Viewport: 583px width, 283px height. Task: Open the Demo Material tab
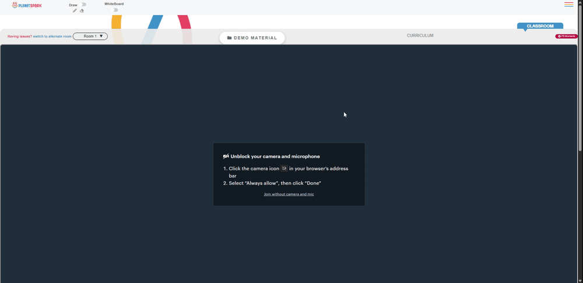(252, 38)
